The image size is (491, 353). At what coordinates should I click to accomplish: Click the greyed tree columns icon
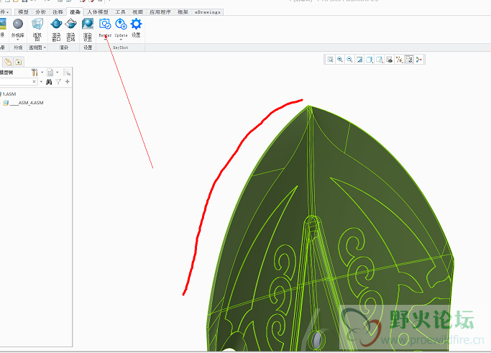67,73
